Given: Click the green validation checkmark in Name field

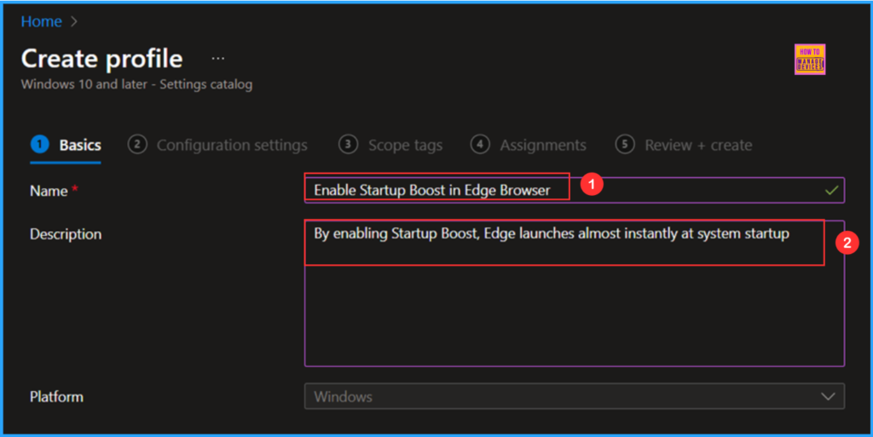Looking at the screenshot, I should (832, 190).
